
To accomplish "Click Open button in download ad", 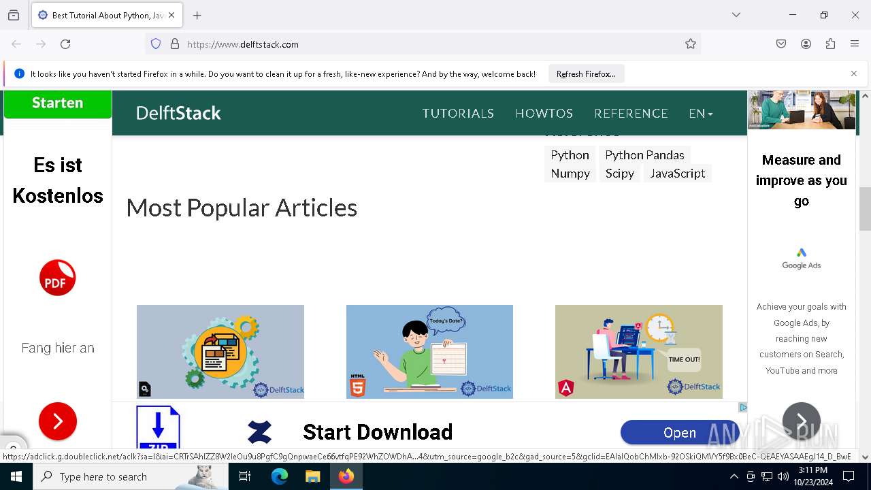I will click(680, 433).
